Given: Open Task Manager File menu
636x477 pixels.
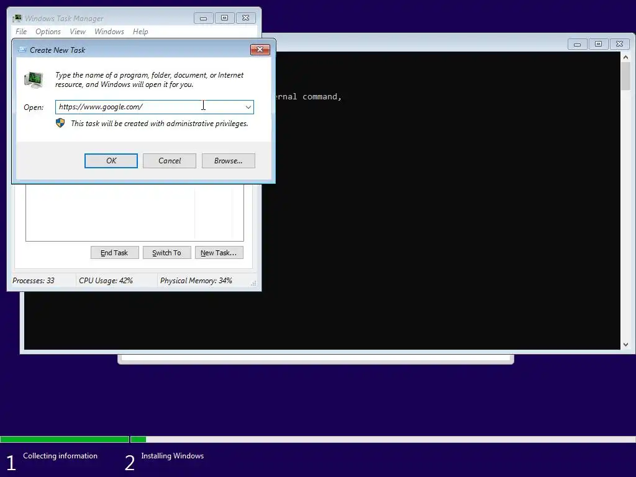Looking at the screenshot, I should pyautogui.click(x=21, y=32).
